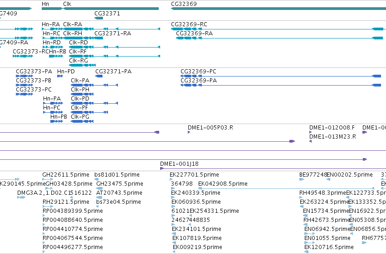Open EST RP004067544.5prime
This screenshot has width=386, height=254.
click(73, 238)
